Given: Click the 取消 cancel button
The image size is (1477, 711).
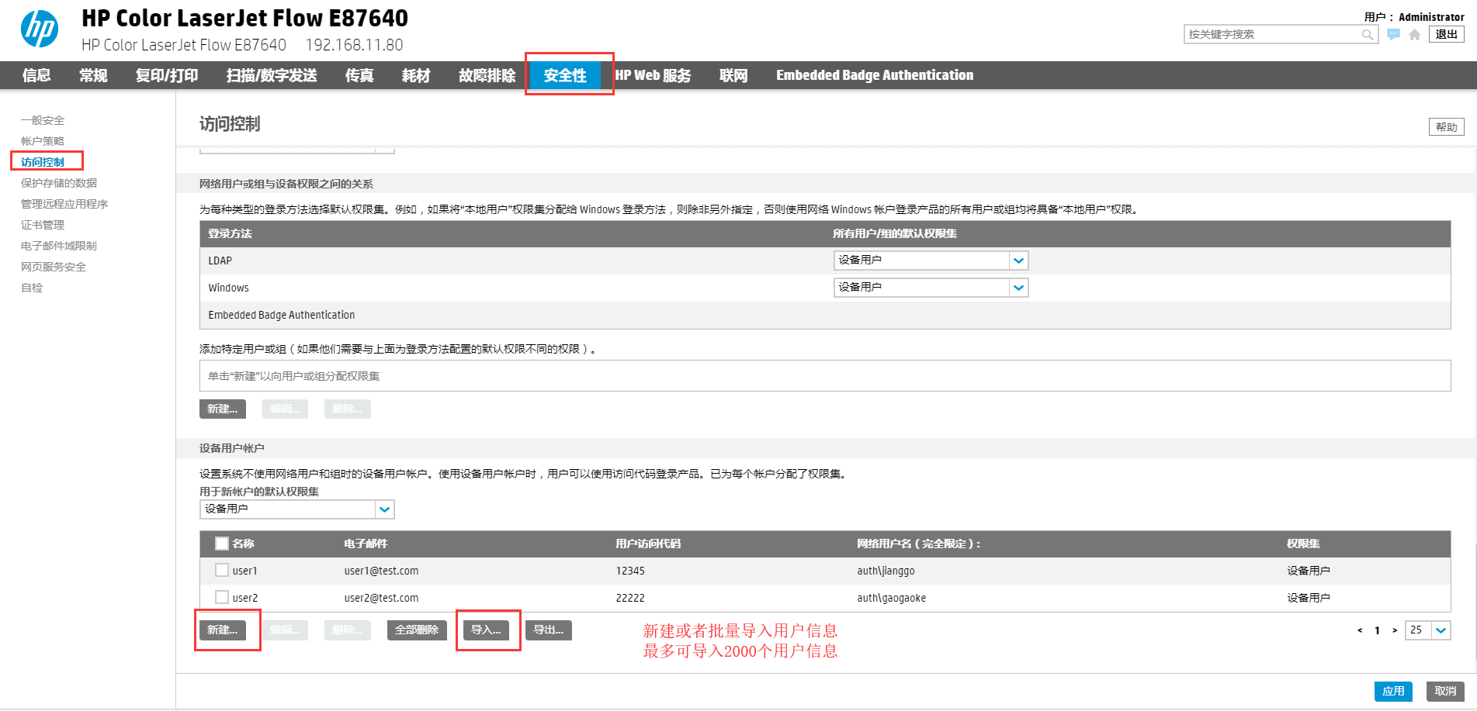Looking at the screenshot, I should point(1445,692).
